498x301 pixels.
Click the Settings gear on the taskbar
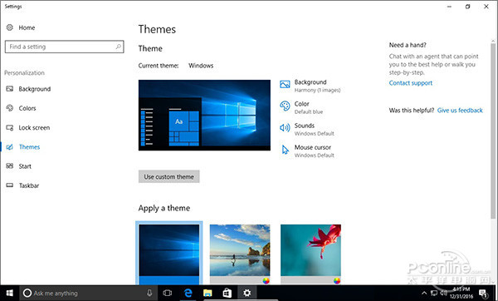(247, 293)
